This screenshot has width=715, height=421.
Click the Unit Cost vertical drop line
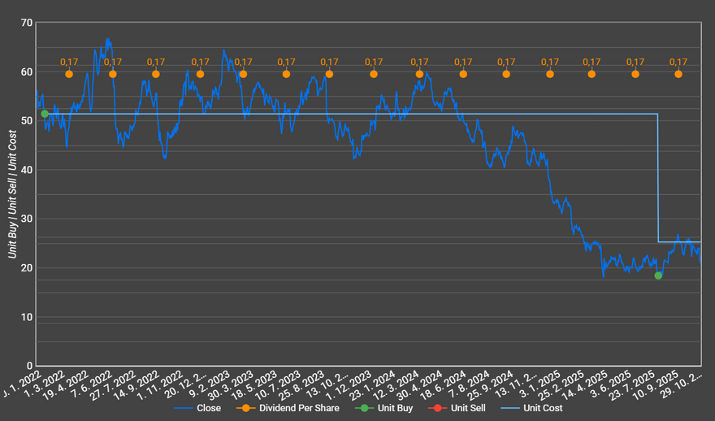(x=657, y=179)
